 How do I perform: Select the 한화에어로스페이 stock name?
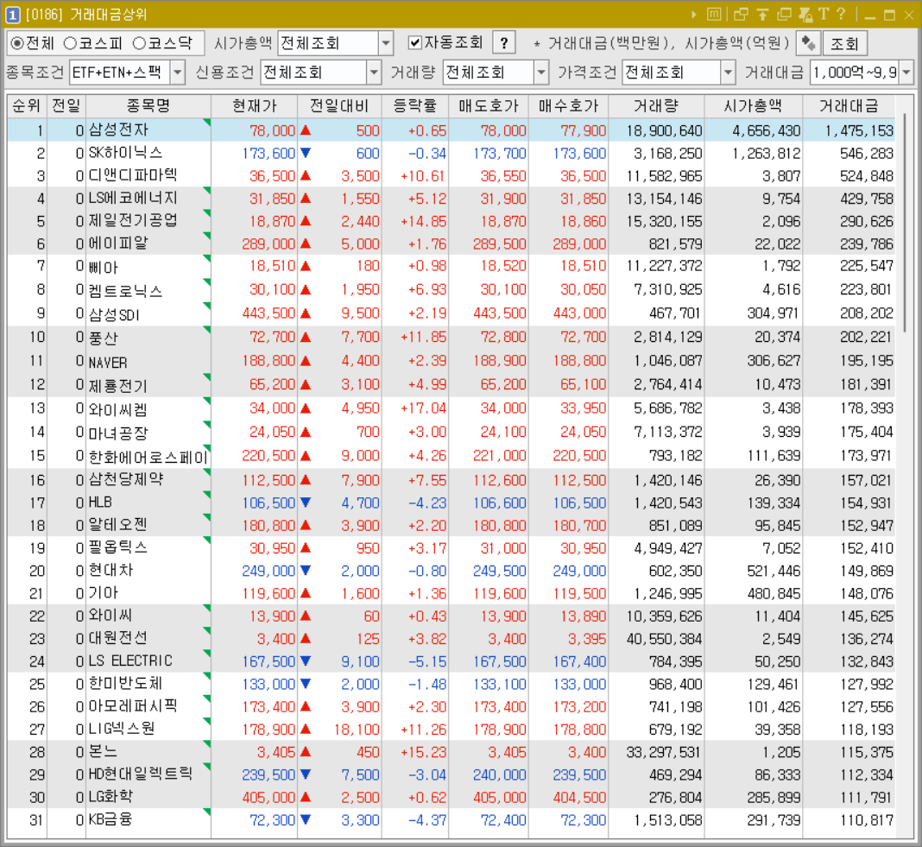[x=148, y=457]
